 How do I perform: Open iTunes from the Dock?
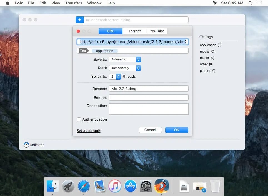[x=115, y=186]
